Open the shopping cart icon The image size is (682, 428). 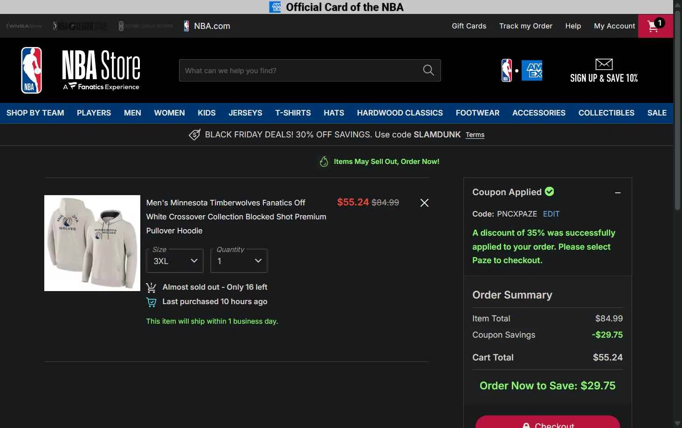point(655,26)
